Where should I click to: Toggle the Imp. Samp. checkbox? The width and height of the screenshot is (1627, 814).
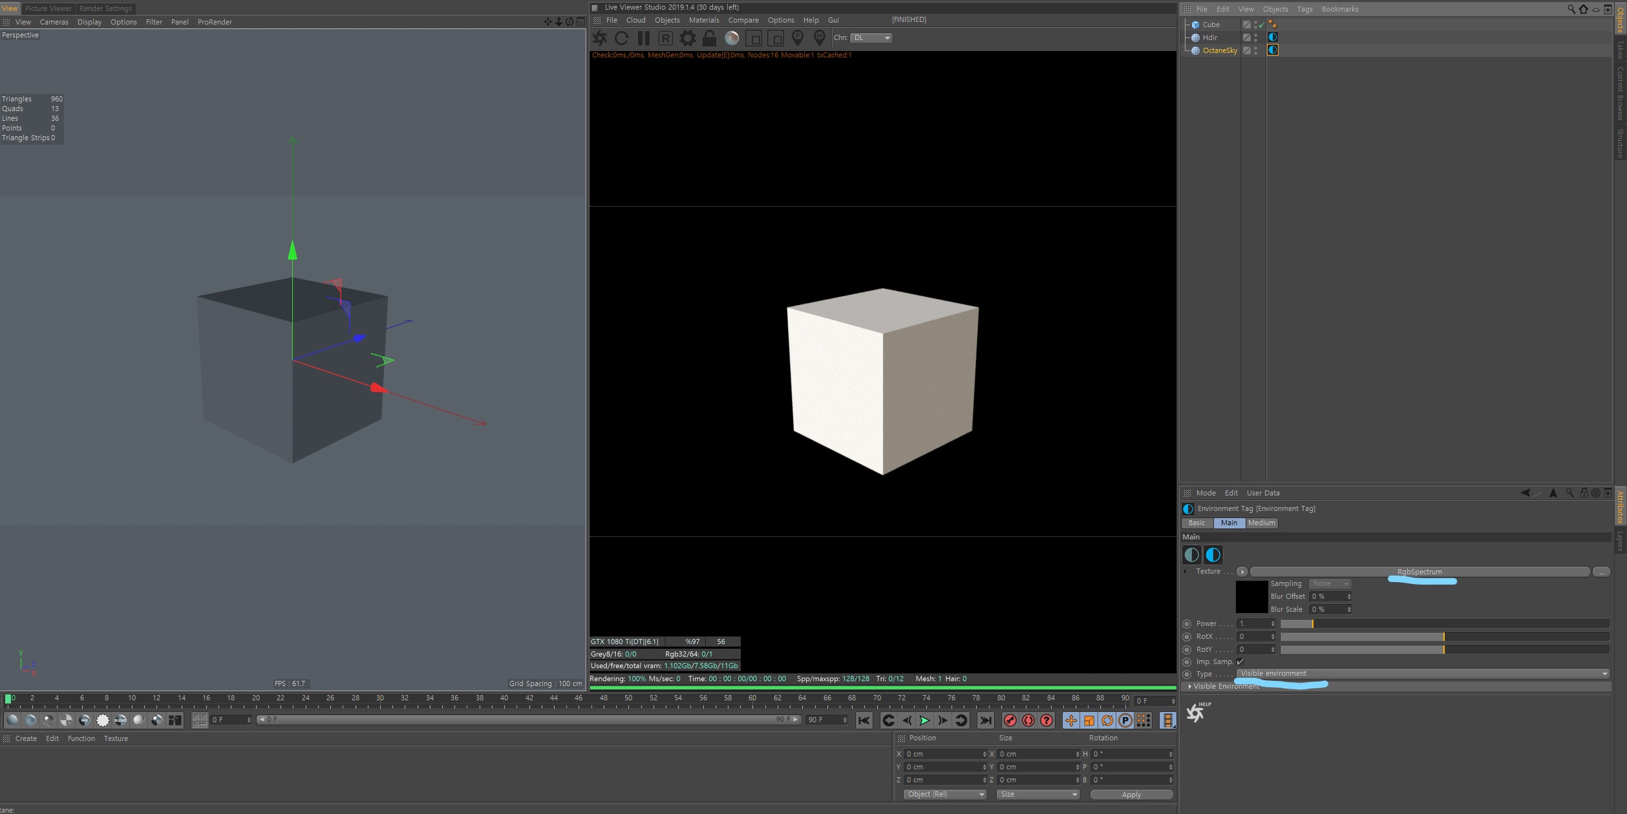coord(1240,662)
